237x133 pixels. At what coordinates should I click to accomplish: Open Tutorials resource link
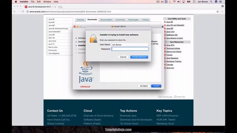click(x=170, y=65)
